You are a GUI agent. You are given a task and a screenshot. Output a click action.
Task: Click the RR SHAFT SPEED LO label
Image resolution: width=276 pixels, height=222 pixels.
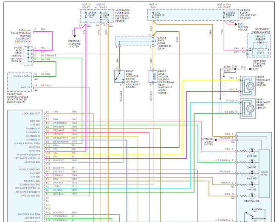pos(28,188)
